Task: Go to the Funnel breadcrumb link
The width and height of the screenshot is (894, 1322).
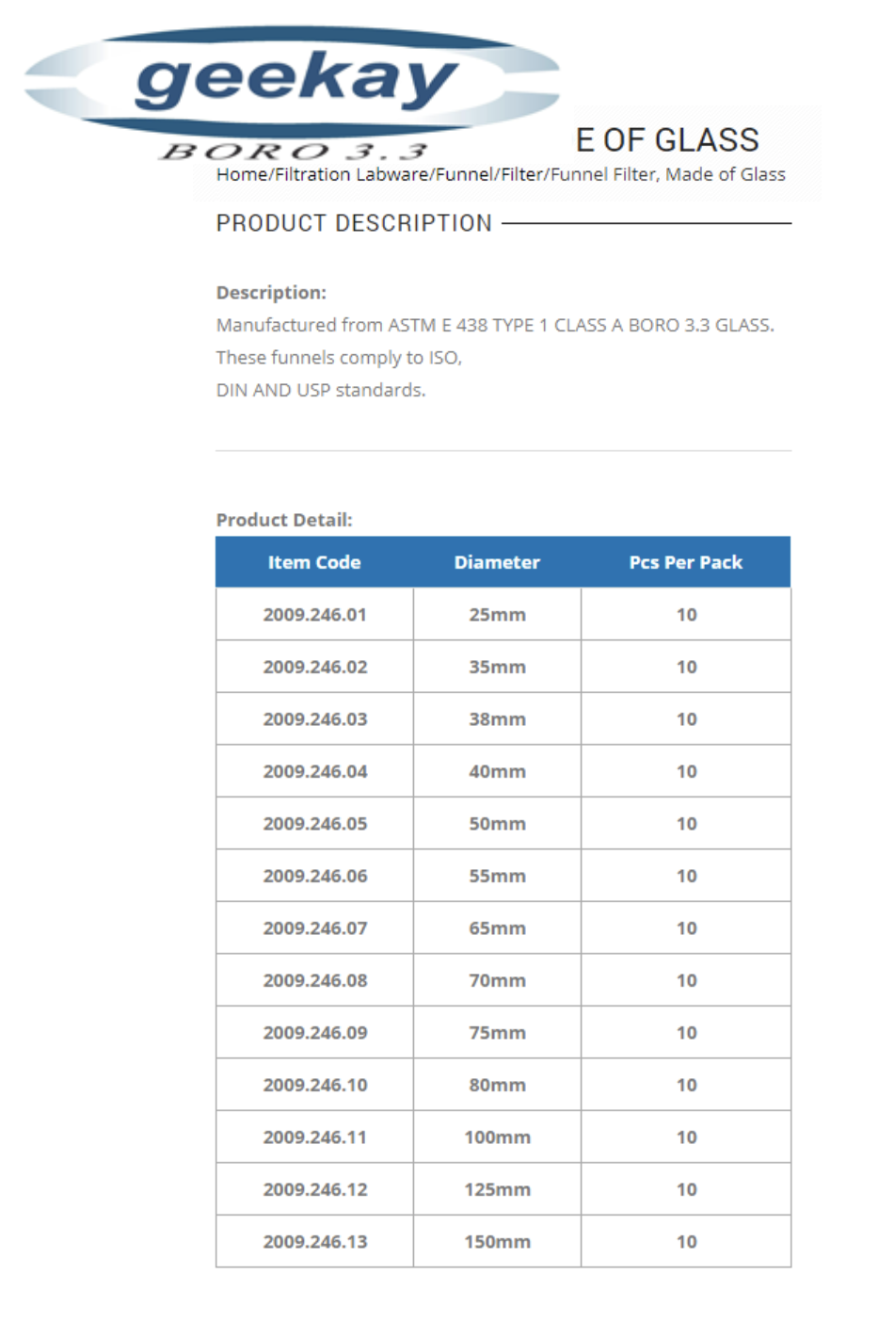Action: [464, 174]
